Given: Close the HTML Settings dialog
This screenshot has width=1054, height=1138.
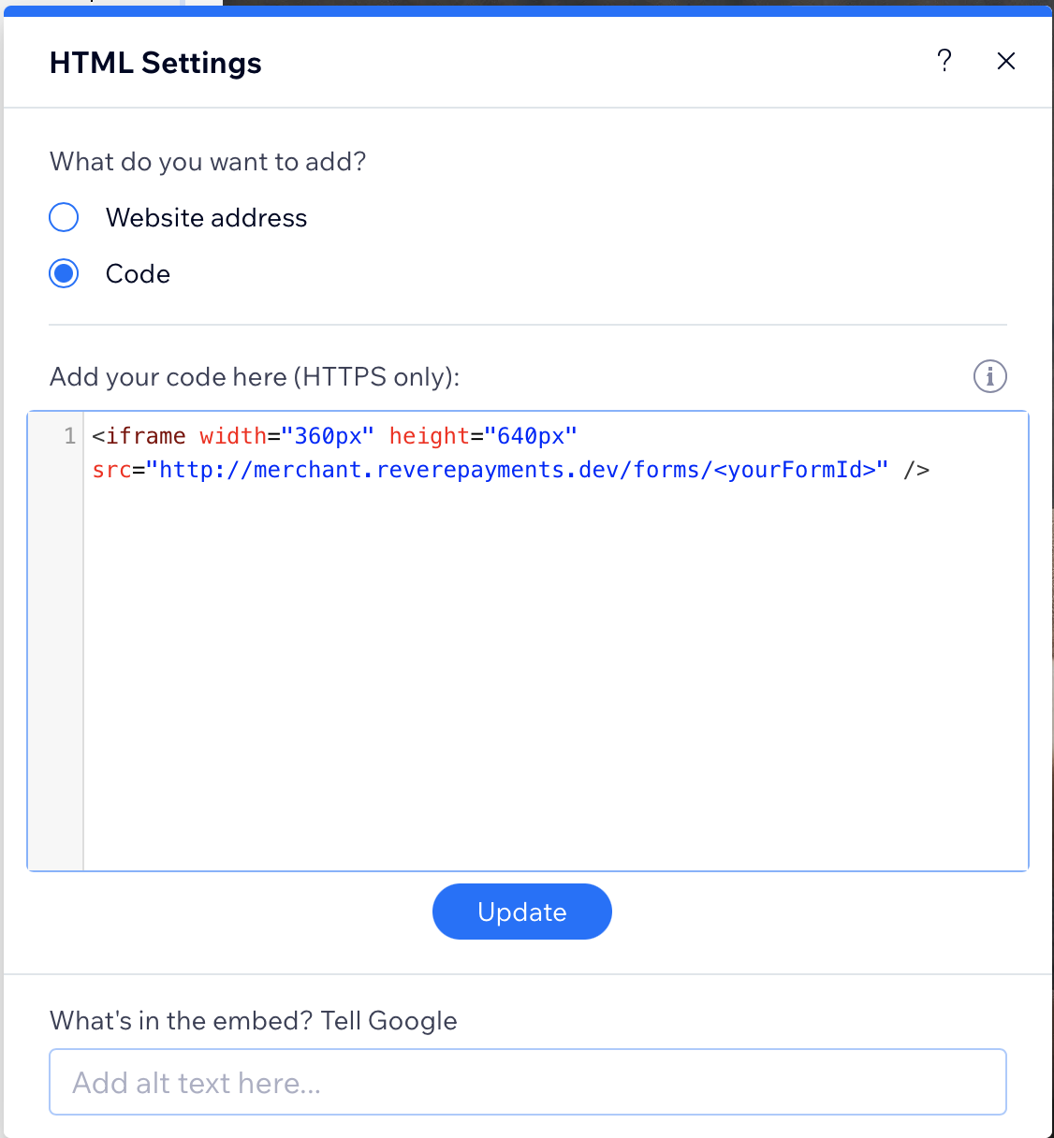Looking at the screenshot, I should [x=1006, y=60].
